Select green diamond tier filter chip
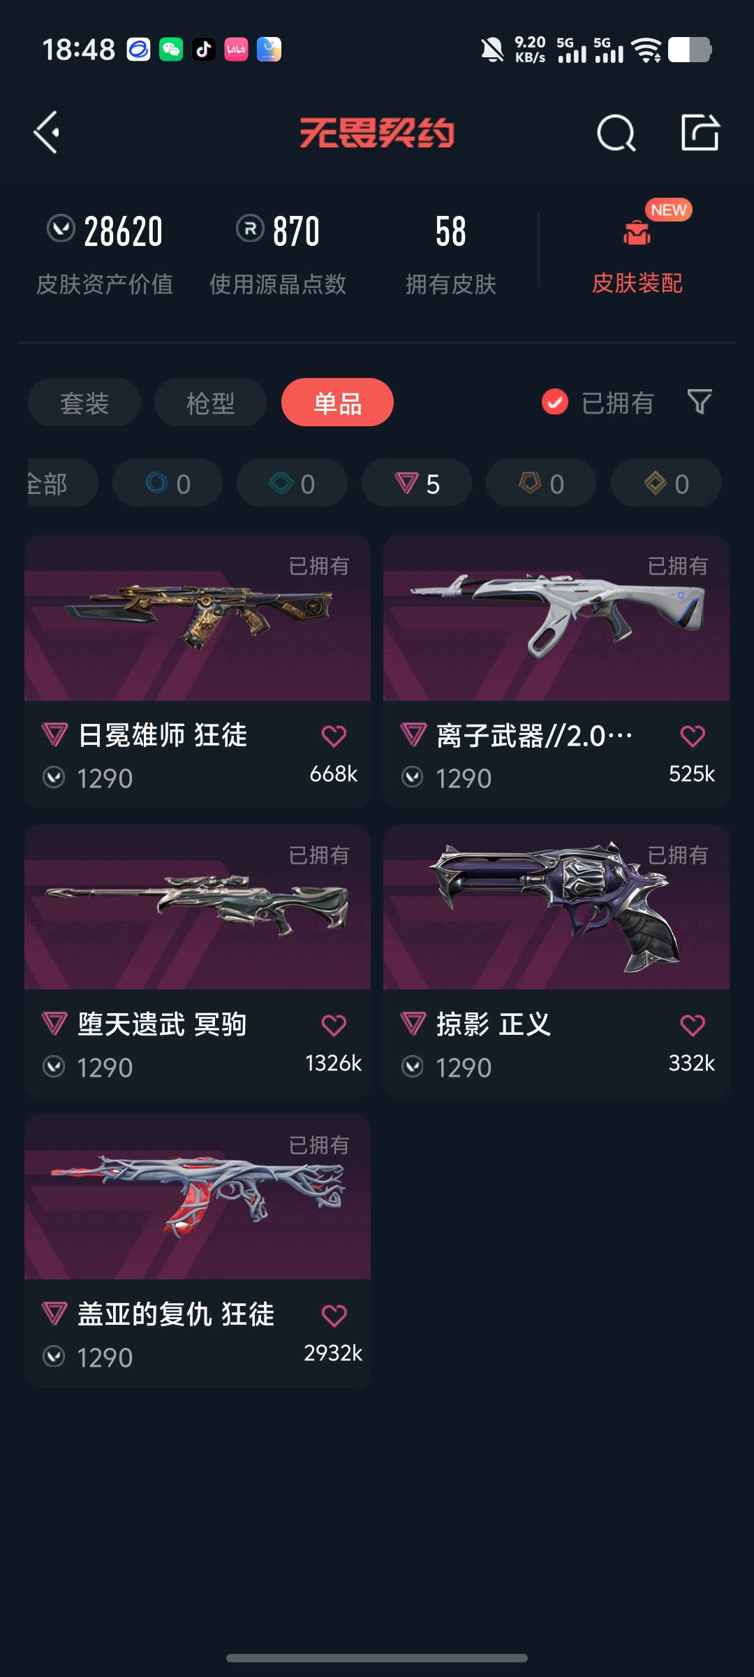754x1677 pixels. coord(292,483)
